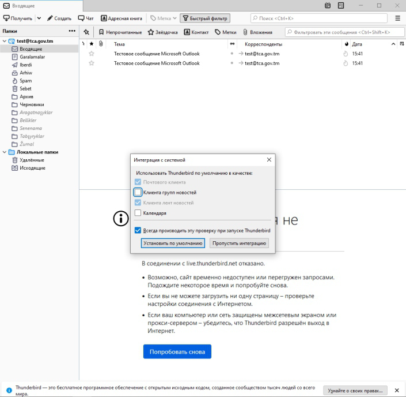
Task: Open the calendar tab icon in title bar
Action: pyautogui.click(x=328, y=5)
